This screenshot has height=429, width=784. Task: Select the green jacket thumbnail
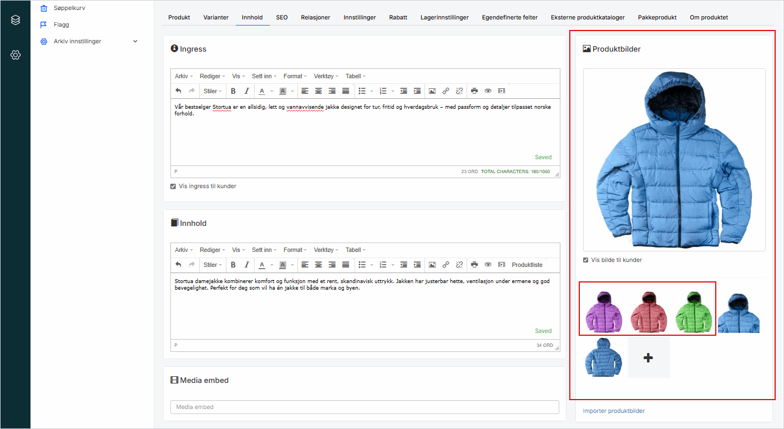coord(693,313)
